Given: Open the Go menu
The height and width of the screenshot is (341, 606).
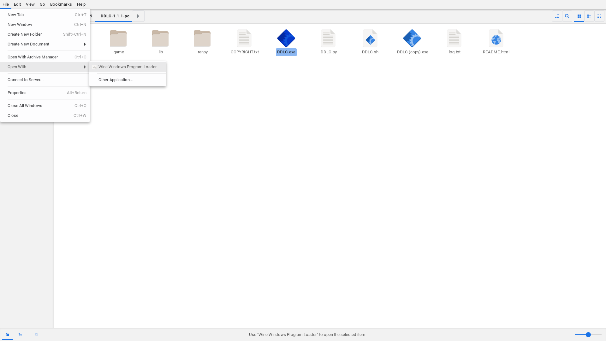Looking at the screenshot, I should pos(42,4).
